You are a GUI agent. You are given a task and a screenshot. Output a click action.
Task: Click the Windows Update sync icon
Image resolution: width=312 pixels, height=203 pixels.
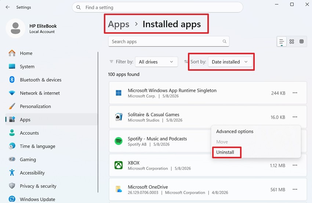point(12,199)
